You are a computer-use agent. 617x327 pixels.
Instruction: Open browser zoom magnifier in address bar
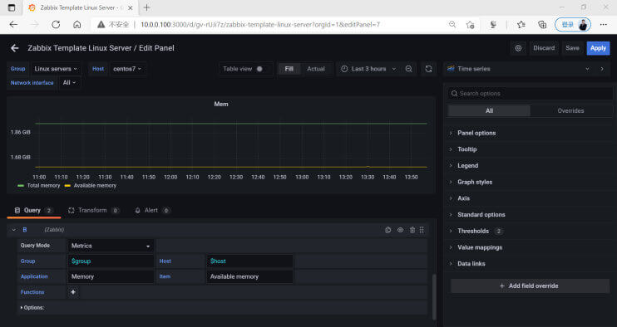pos(452,24)
